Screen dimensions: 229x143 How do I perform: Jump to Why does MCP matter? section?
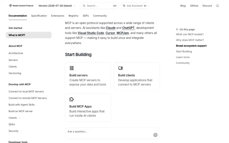pyautogui.click(x=190, y=40)
